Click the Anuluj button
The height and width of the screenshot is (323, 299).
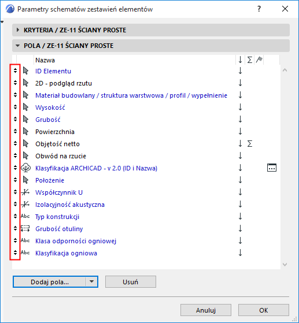(205, 310)
